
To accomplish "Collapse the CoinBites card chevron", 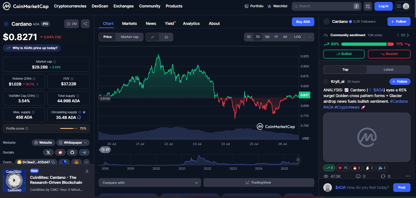I will pos(87,171).
